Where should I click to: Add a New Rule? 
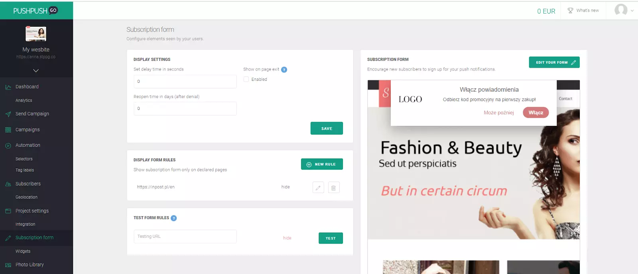click(x=322, y=164)
